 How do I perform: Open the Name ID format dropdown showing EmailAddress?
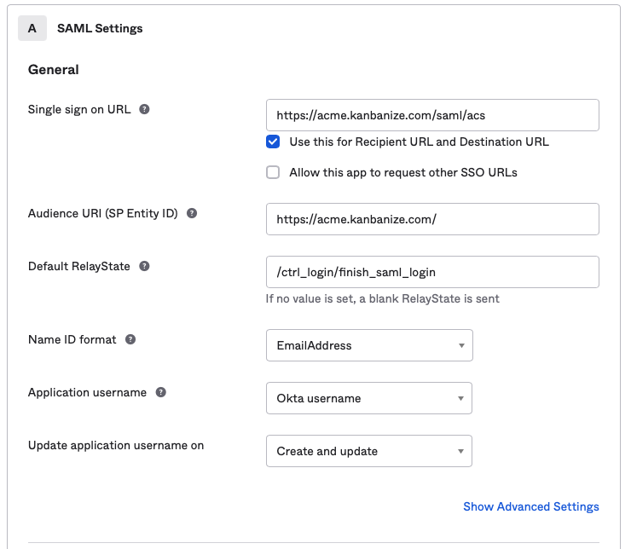coord(369,345)
